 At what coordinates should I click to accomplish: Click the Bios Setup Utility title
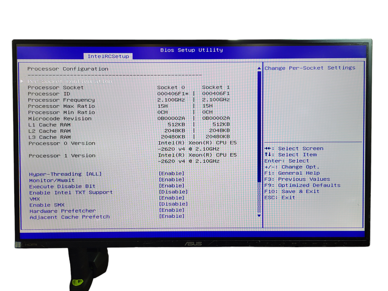(x=192, y=50)
